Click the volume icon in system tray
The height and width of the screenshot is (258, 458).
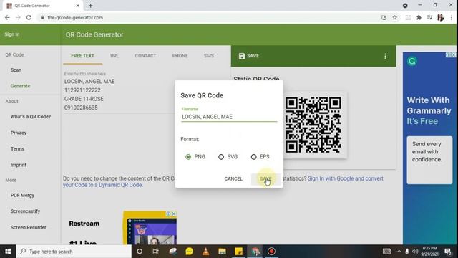(415, 252)
